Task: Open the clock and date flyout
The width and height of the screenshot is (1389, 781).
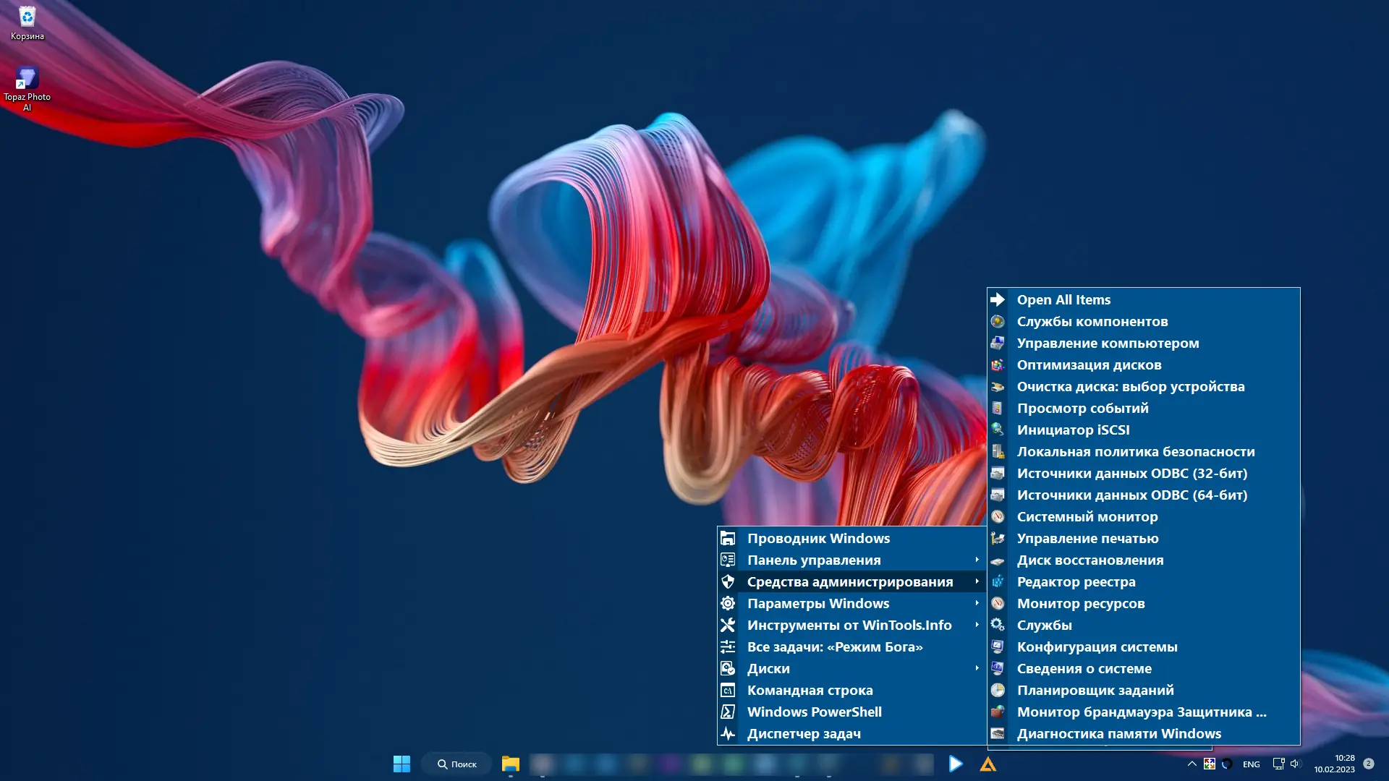Action: click(x=1334, y=764)
